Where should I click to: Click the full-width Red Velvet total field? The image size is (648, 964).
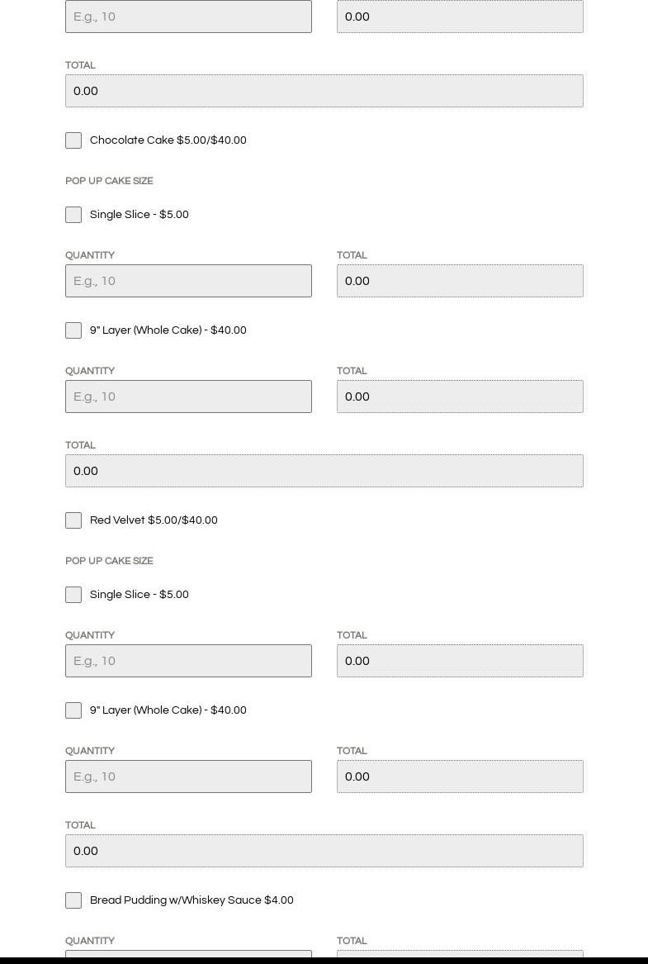[324, 851]
